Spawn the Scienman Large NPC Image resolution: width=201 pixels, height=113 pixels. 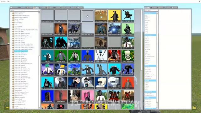point(74,83)
